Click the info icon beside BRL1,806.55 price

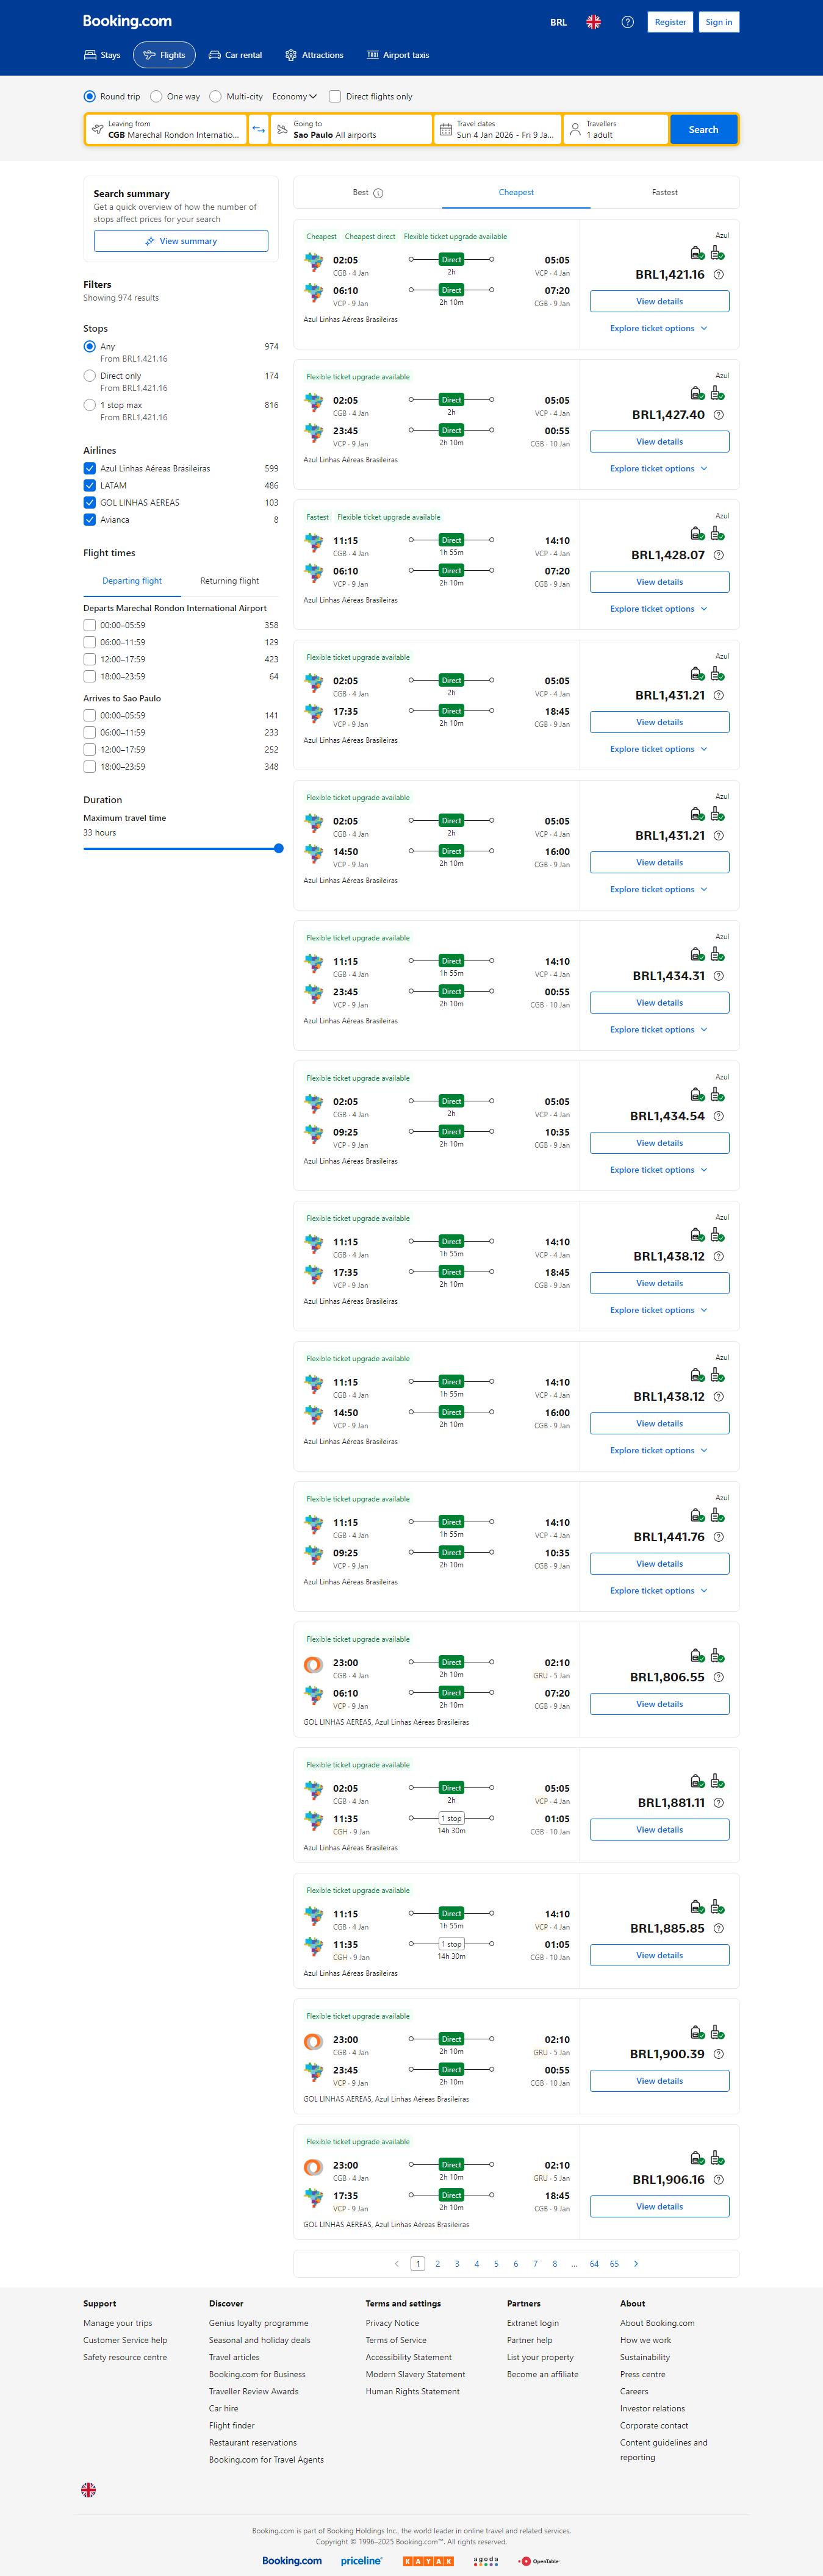click(x=719, y=1678)
